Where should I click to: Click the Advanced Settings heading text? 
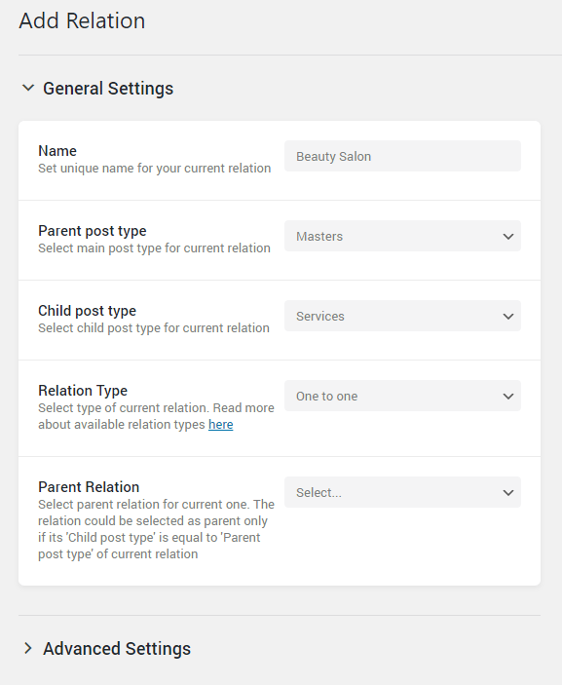[x=117, y=648]
